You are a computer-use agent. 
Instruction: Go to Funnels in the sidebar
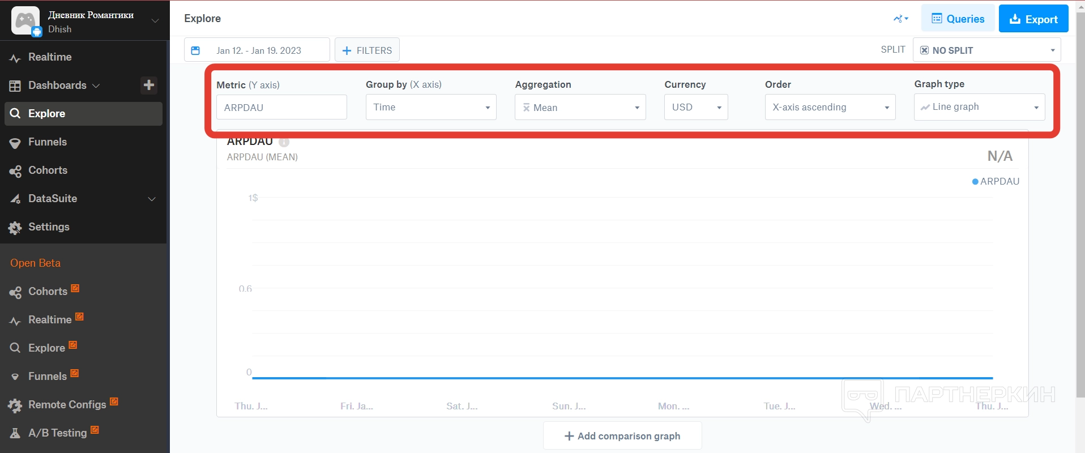[48, 142]
